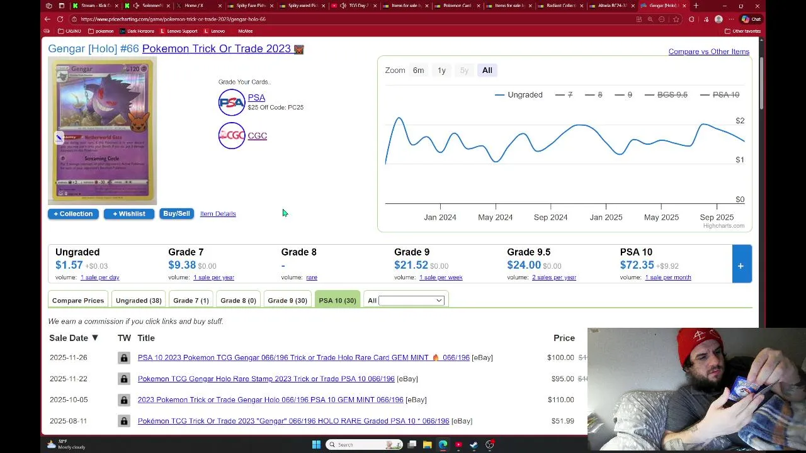Add card with + Collection button

[x=73, y=214]
